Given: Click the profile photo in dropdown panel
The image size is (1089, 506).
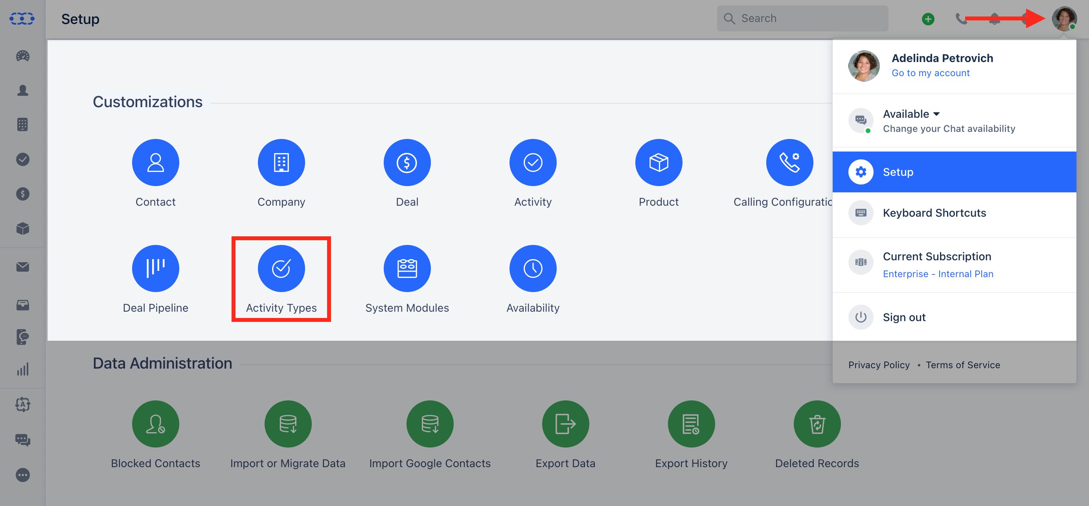Looking at the screenshot, I should (x=864, y=66).
